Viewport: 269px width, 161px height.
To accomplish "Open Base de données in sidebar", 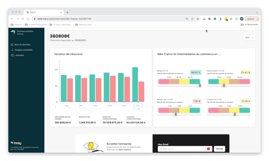I will pos(22,45).
